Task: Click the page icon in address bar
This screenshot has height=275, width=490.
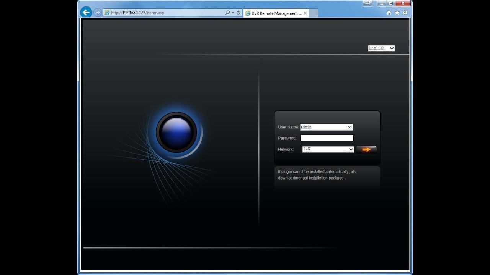Action: 107,13
